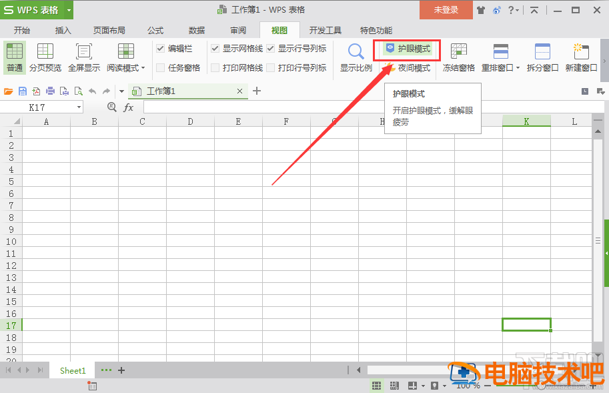The width and height of the screenshot is (609, 393).
Task: Open the help question mark dropdown
Action: click(x=514, y=10)
